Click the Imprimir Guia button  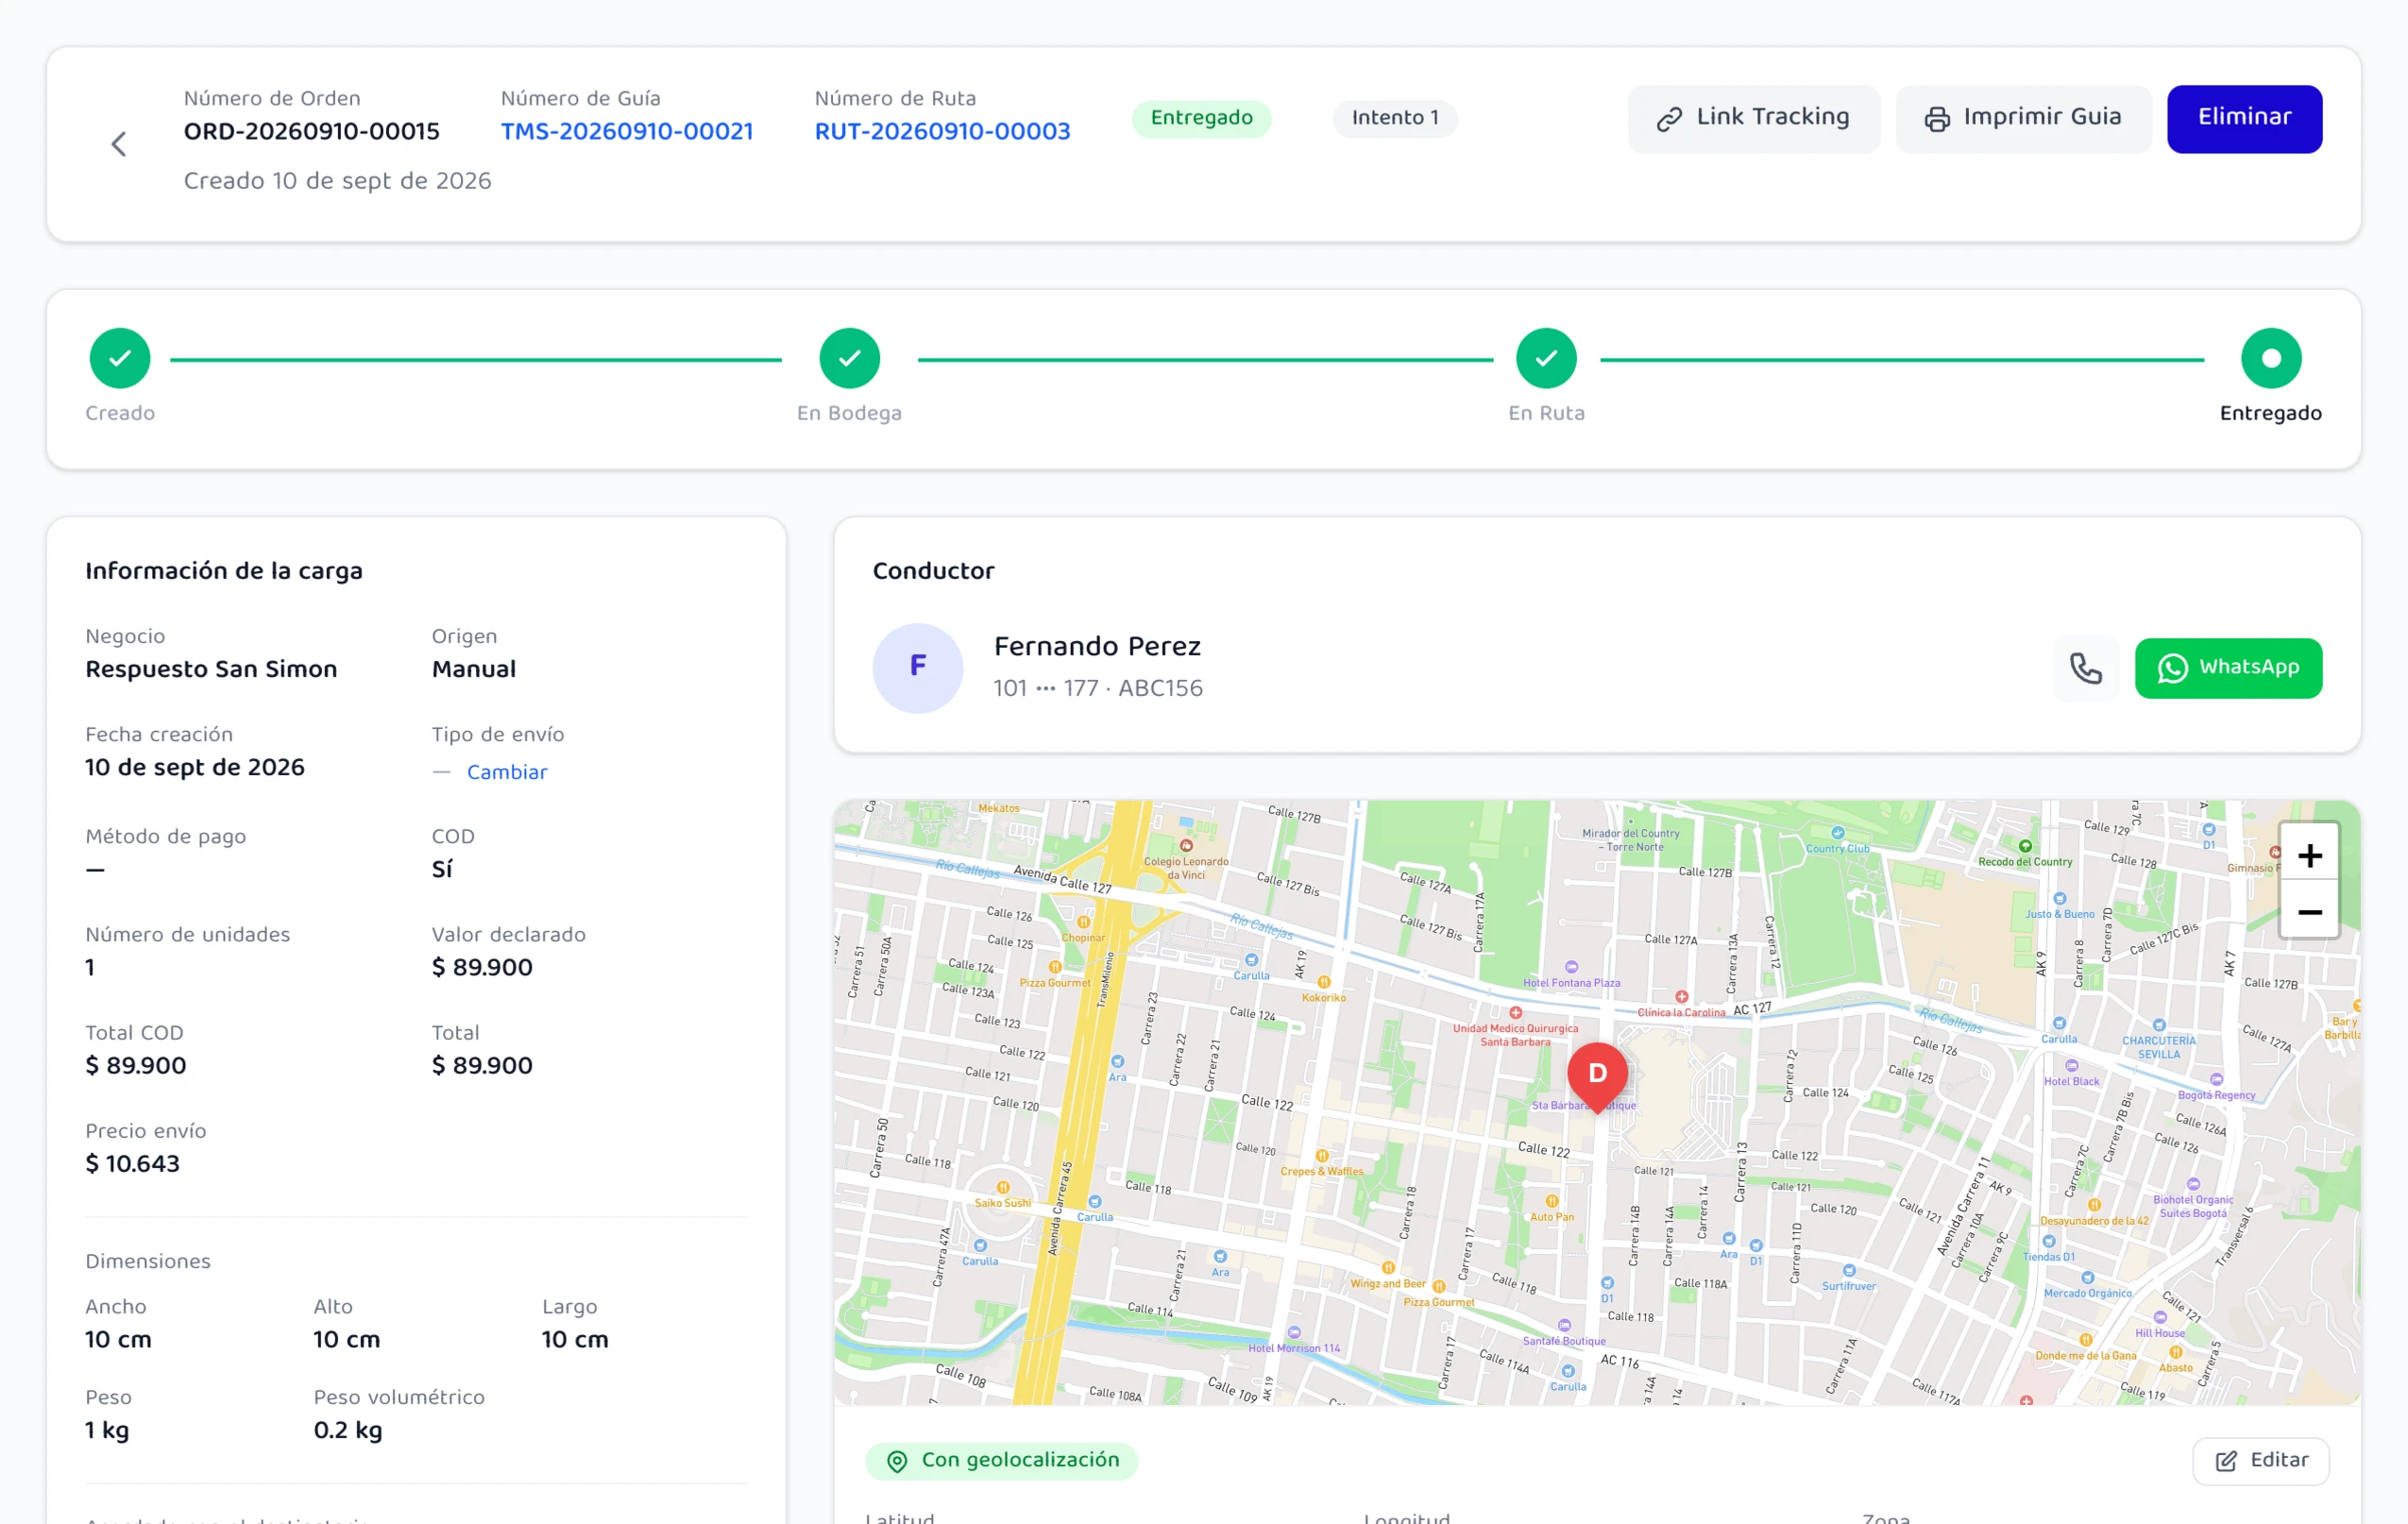pyautogui.click(x=2023, y=118)
